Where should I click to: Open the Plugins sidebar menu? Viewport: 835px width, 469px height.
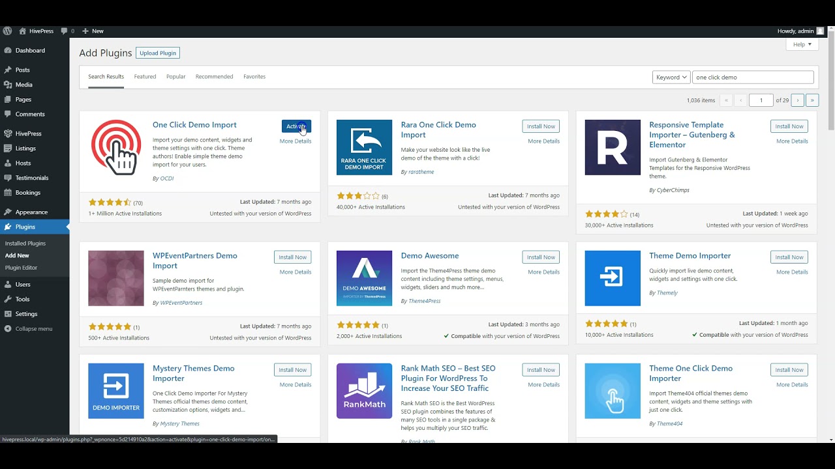coord(35,227)
